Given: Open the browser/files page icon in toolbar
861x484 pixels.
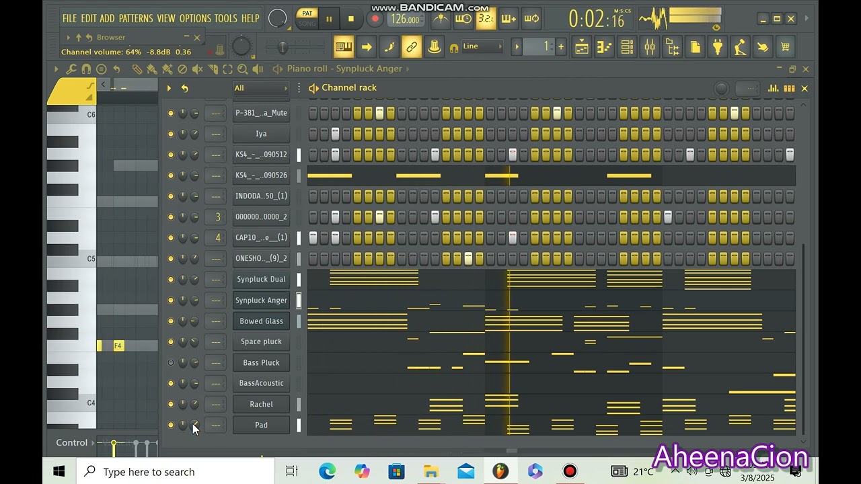Looking at the screenshot, I should click(x=695, y=47).
